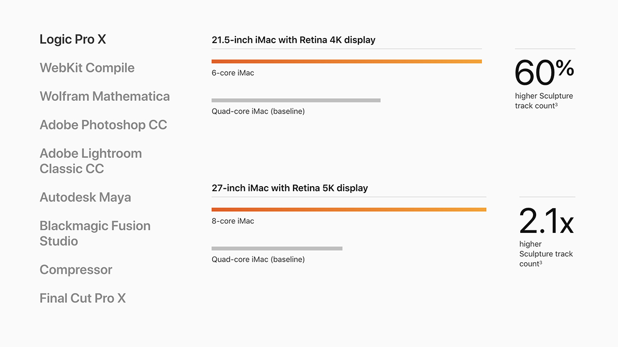Image resolution: width=618 pixels, height=347 pixels.
Task: Click the 27-inch iMac Retina 5K heading
Action: tap(290, 188)
